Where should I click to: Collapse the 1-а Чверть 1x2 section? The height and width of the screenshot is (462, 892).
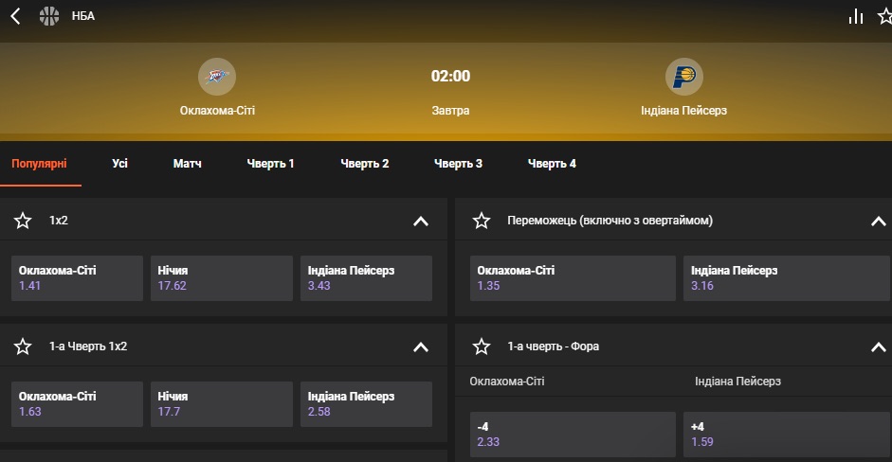coord(421,346)
